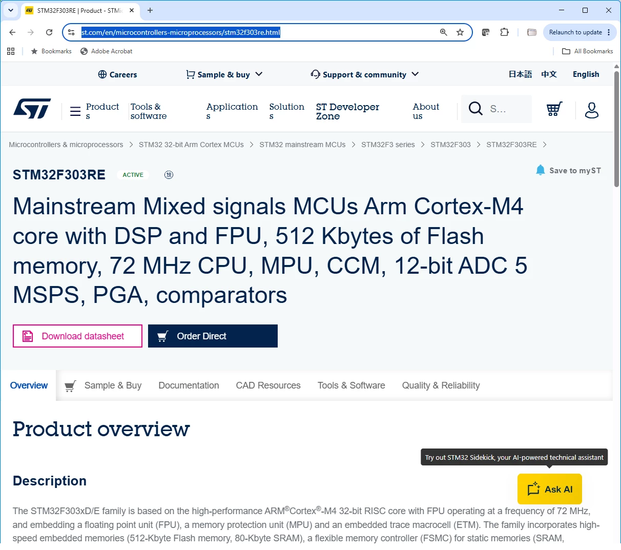Open All Bookmarks folder
Image resolution: width=621 pixels, height=550 pixels.
(588, 51)
